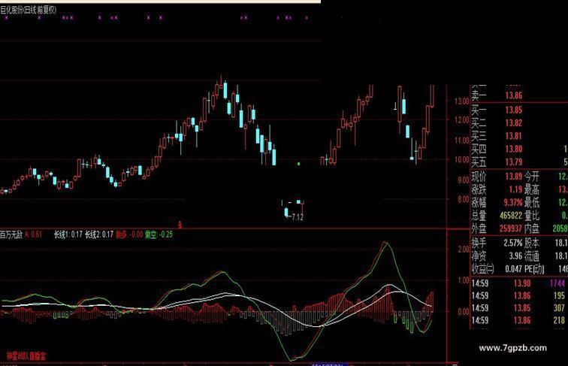Select the 卖一 ask row at 13.86

pyautogui.click(x=519, y=95)
